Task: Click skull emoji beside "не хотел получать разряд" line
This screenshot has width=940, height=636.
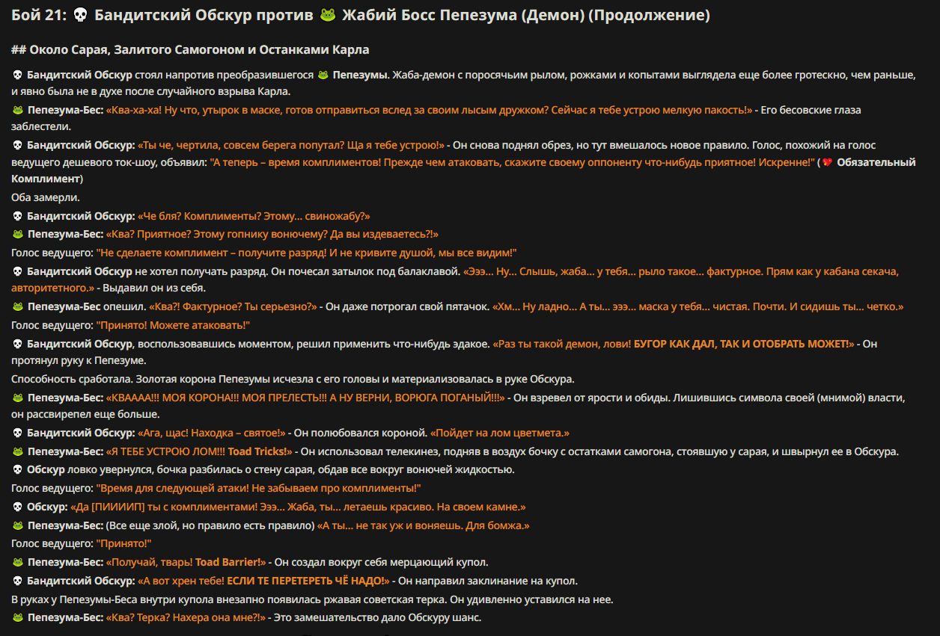Action: [x=18, y=271]
